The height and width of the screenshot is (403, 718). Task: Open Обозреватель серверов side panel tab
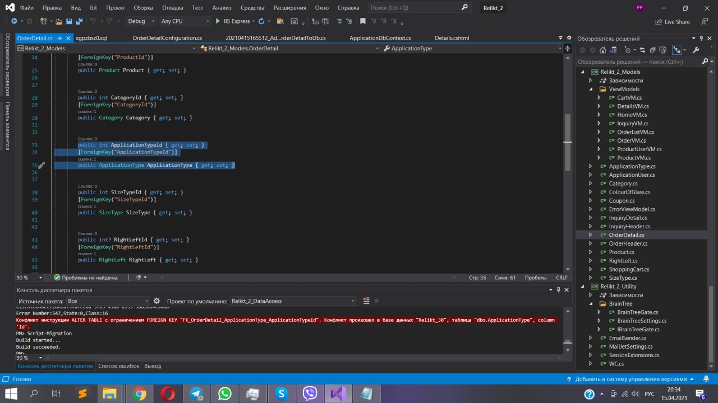[8, 65]
